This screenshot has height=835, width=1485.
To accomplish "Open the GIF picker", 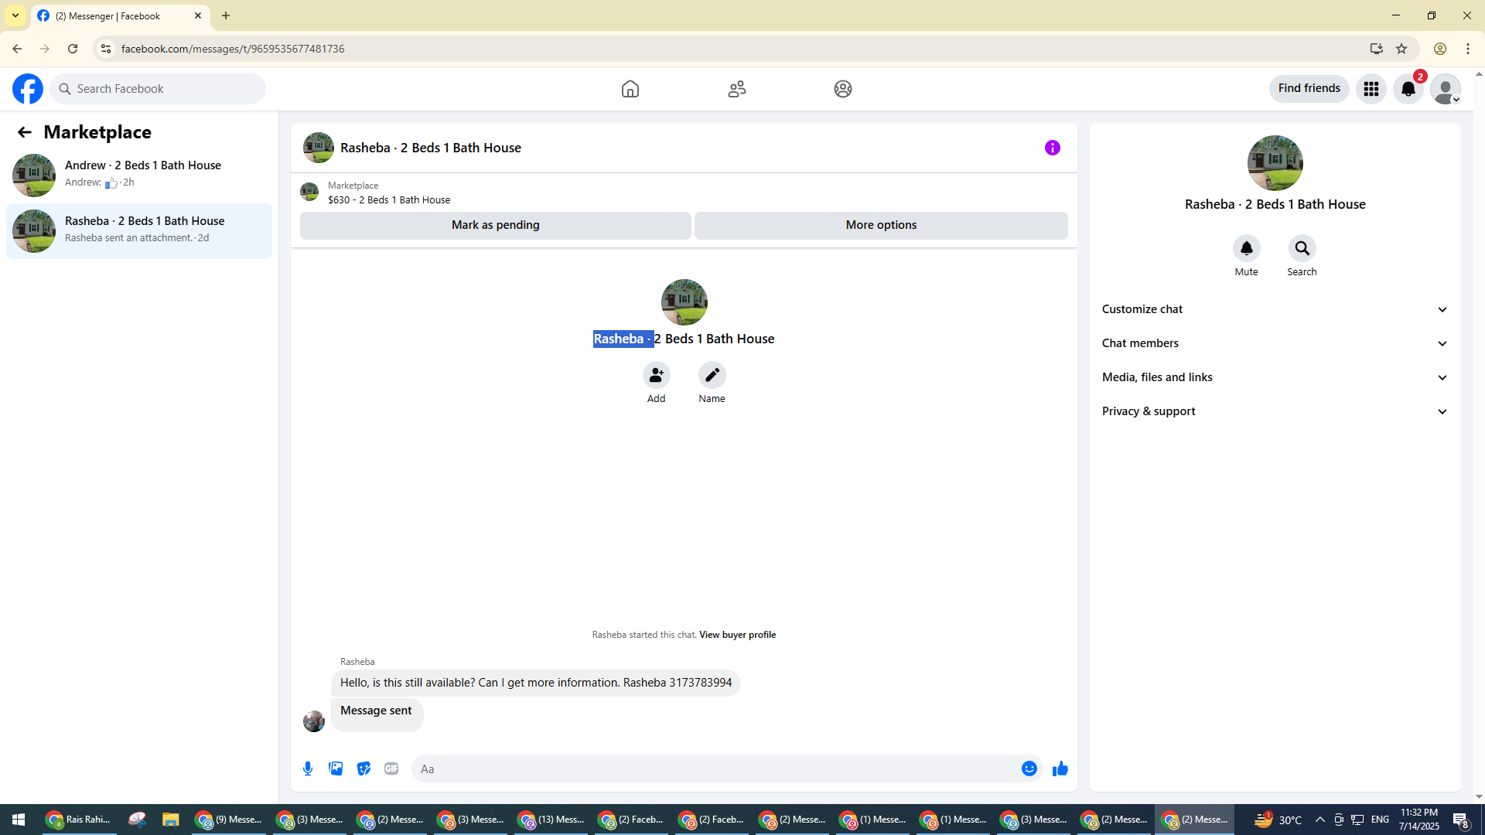I will tap(391, 769).
